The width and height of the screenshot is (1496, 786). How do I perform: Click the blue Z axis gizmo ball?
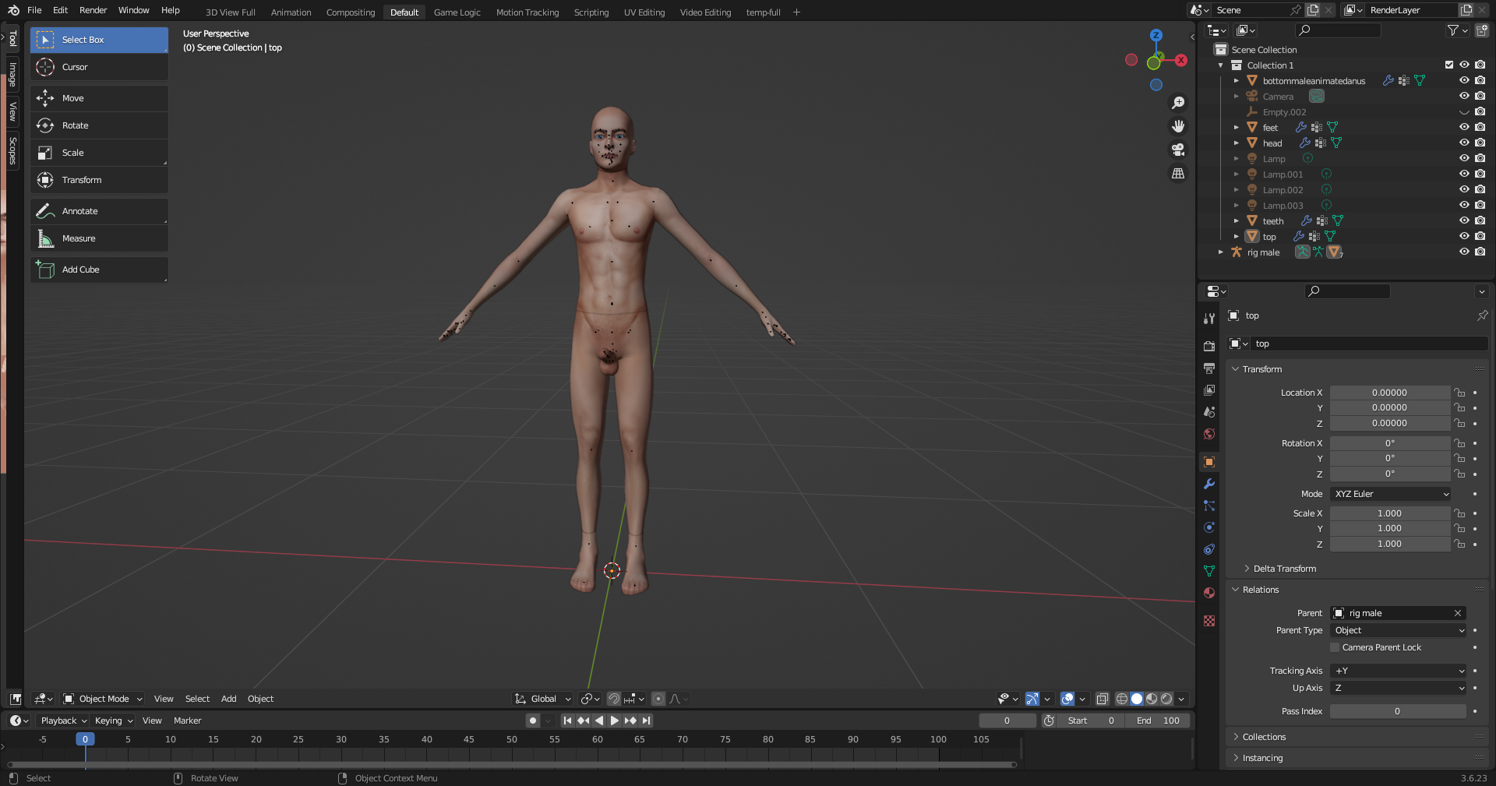pyautogui.click(x=1156, y=35)
